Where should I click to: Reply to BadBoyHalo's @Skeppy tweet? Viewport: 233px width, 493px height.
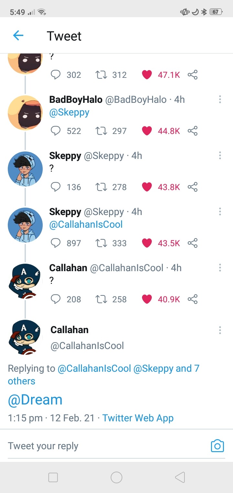(56, 131)
